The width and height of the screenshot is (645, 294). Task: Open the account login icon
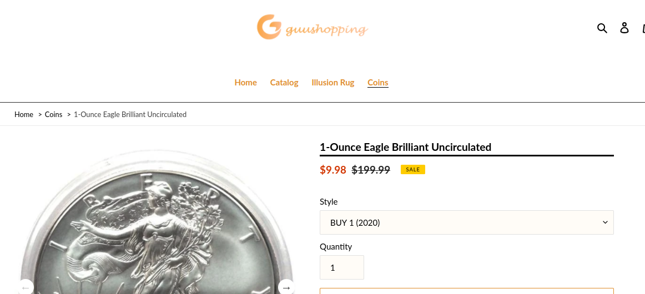point(624,28)
